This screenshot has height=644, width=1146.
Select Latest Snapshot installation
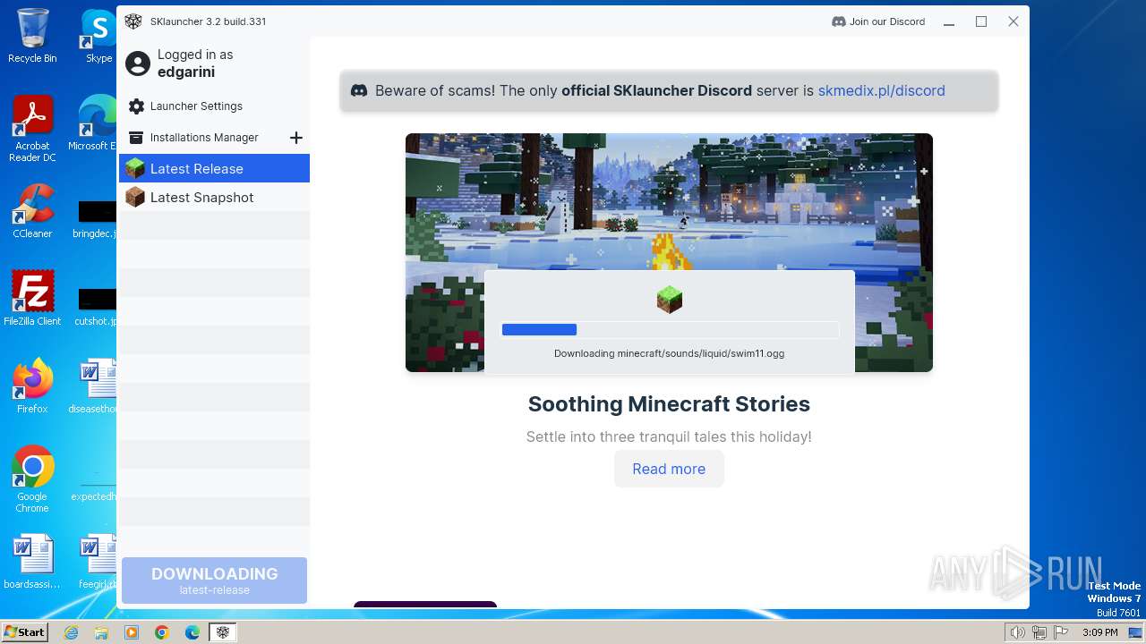tap(214, 197)
